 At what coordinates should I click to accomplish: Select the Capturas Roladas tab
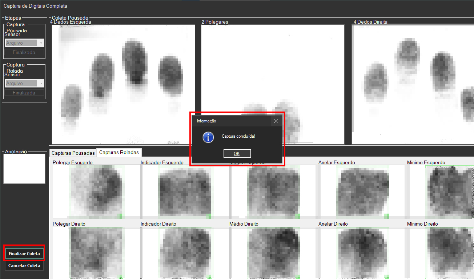coord(119,153)
